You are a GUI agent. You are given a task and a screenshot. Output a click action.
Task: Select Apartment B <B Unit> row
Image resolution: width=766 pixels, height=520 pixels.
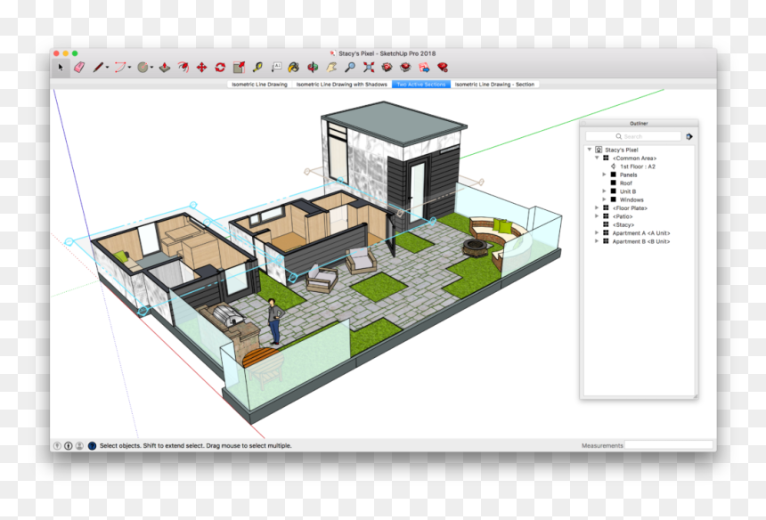pyautogui.click(x=640, y=241)
